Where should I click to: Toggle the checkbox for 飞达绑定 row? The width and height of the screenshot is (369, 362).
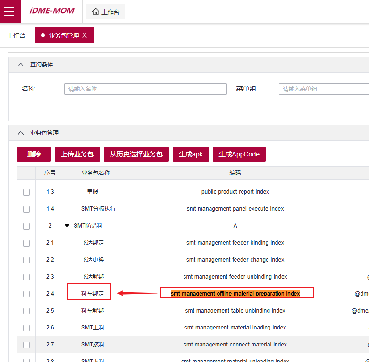pos(26,243)
